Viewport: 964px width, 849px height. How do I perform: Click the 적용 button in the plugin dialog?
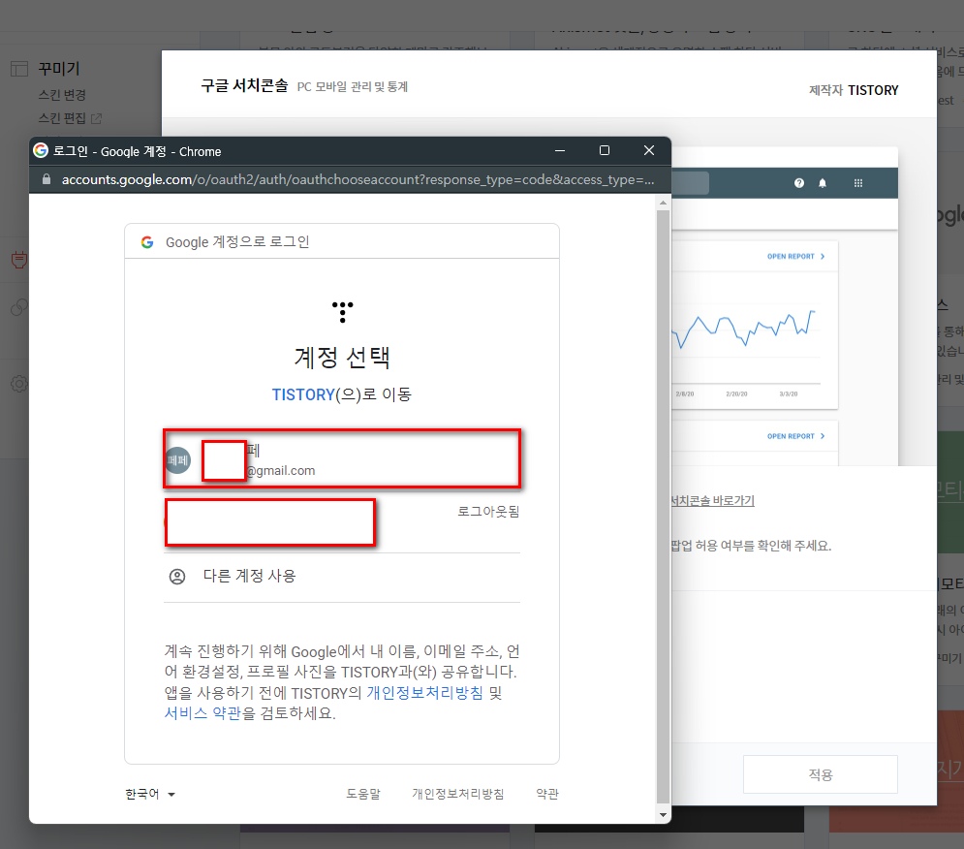pos(821,774)
